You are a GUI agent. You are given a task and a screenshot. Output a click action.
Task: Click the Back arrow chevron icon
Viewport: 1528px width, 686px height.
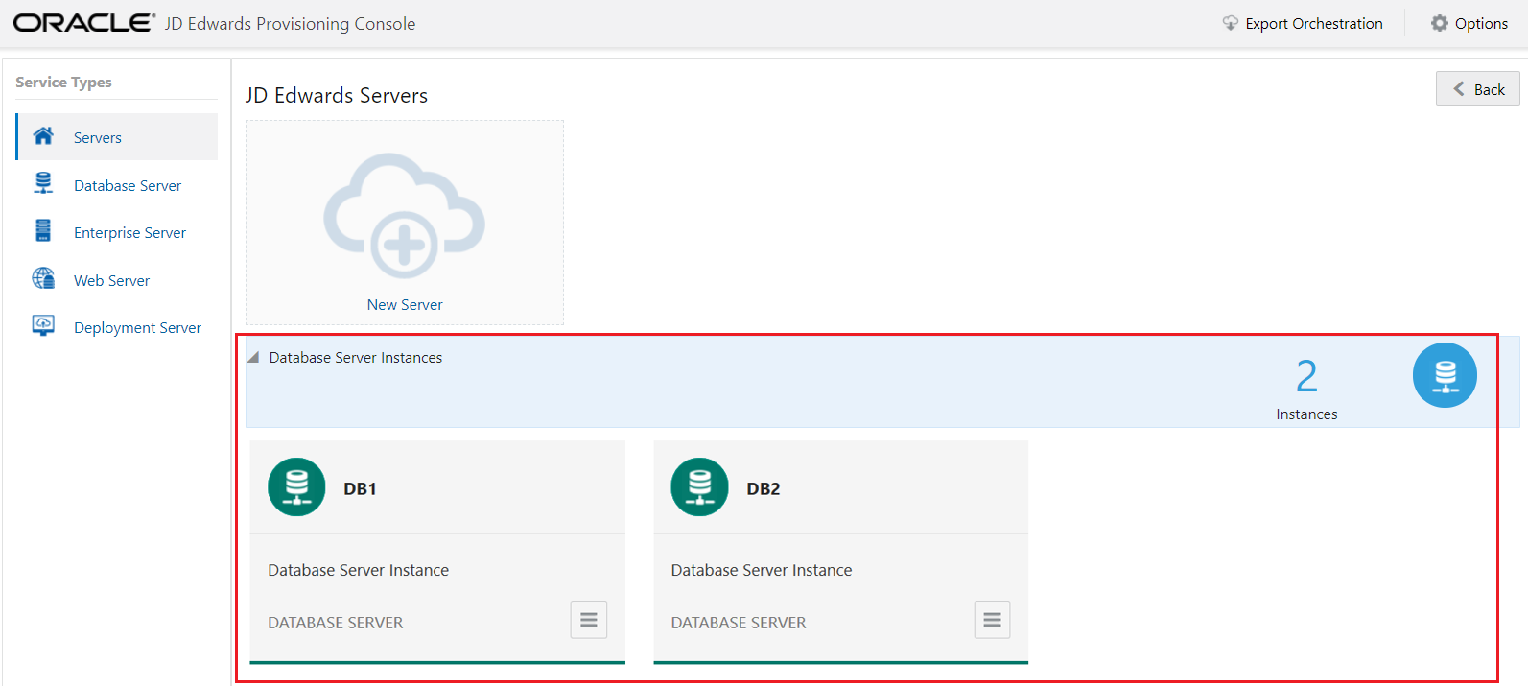[x=1459, y=89]
